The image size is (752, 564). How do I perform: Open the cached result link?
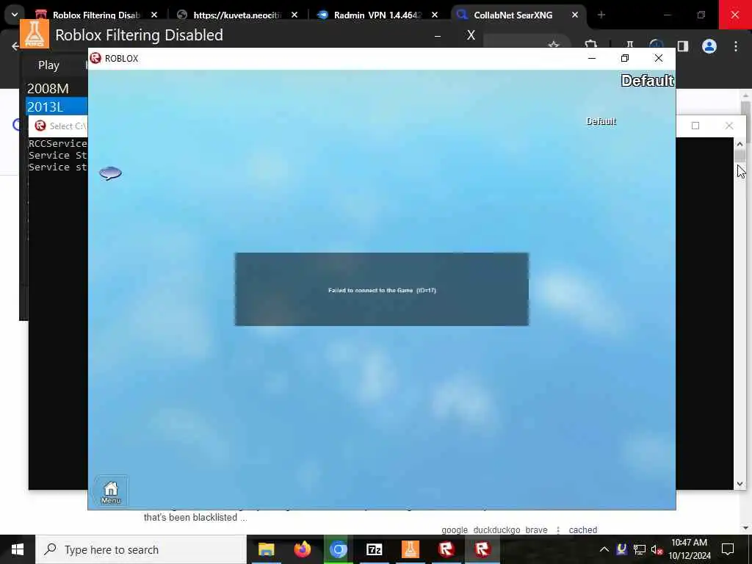tap(582, 530)
